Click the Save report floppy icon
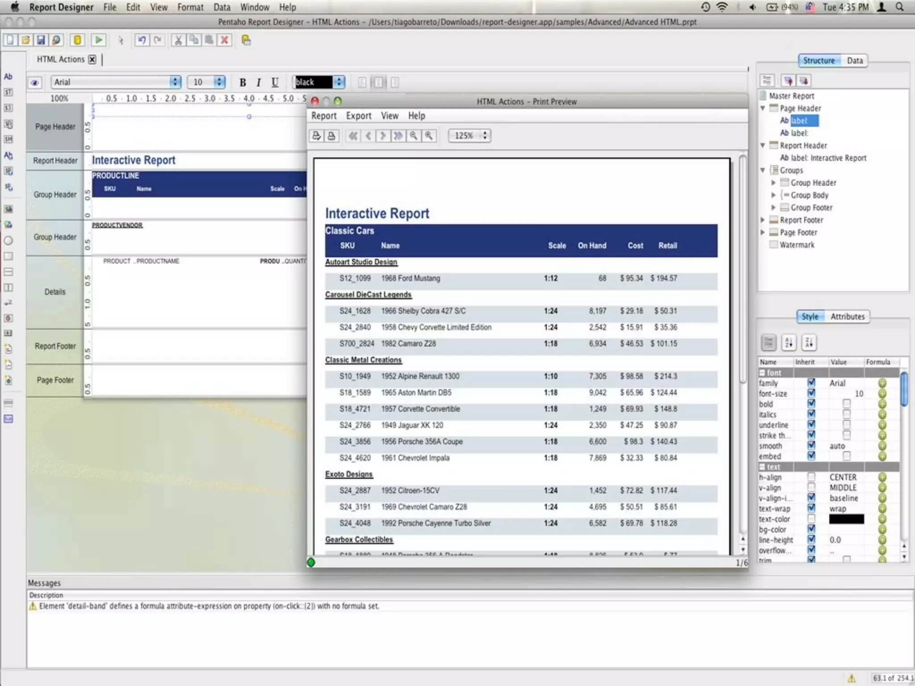Viewport: 915px width, 686px height. pyautogui.click(x=41, y=40)
